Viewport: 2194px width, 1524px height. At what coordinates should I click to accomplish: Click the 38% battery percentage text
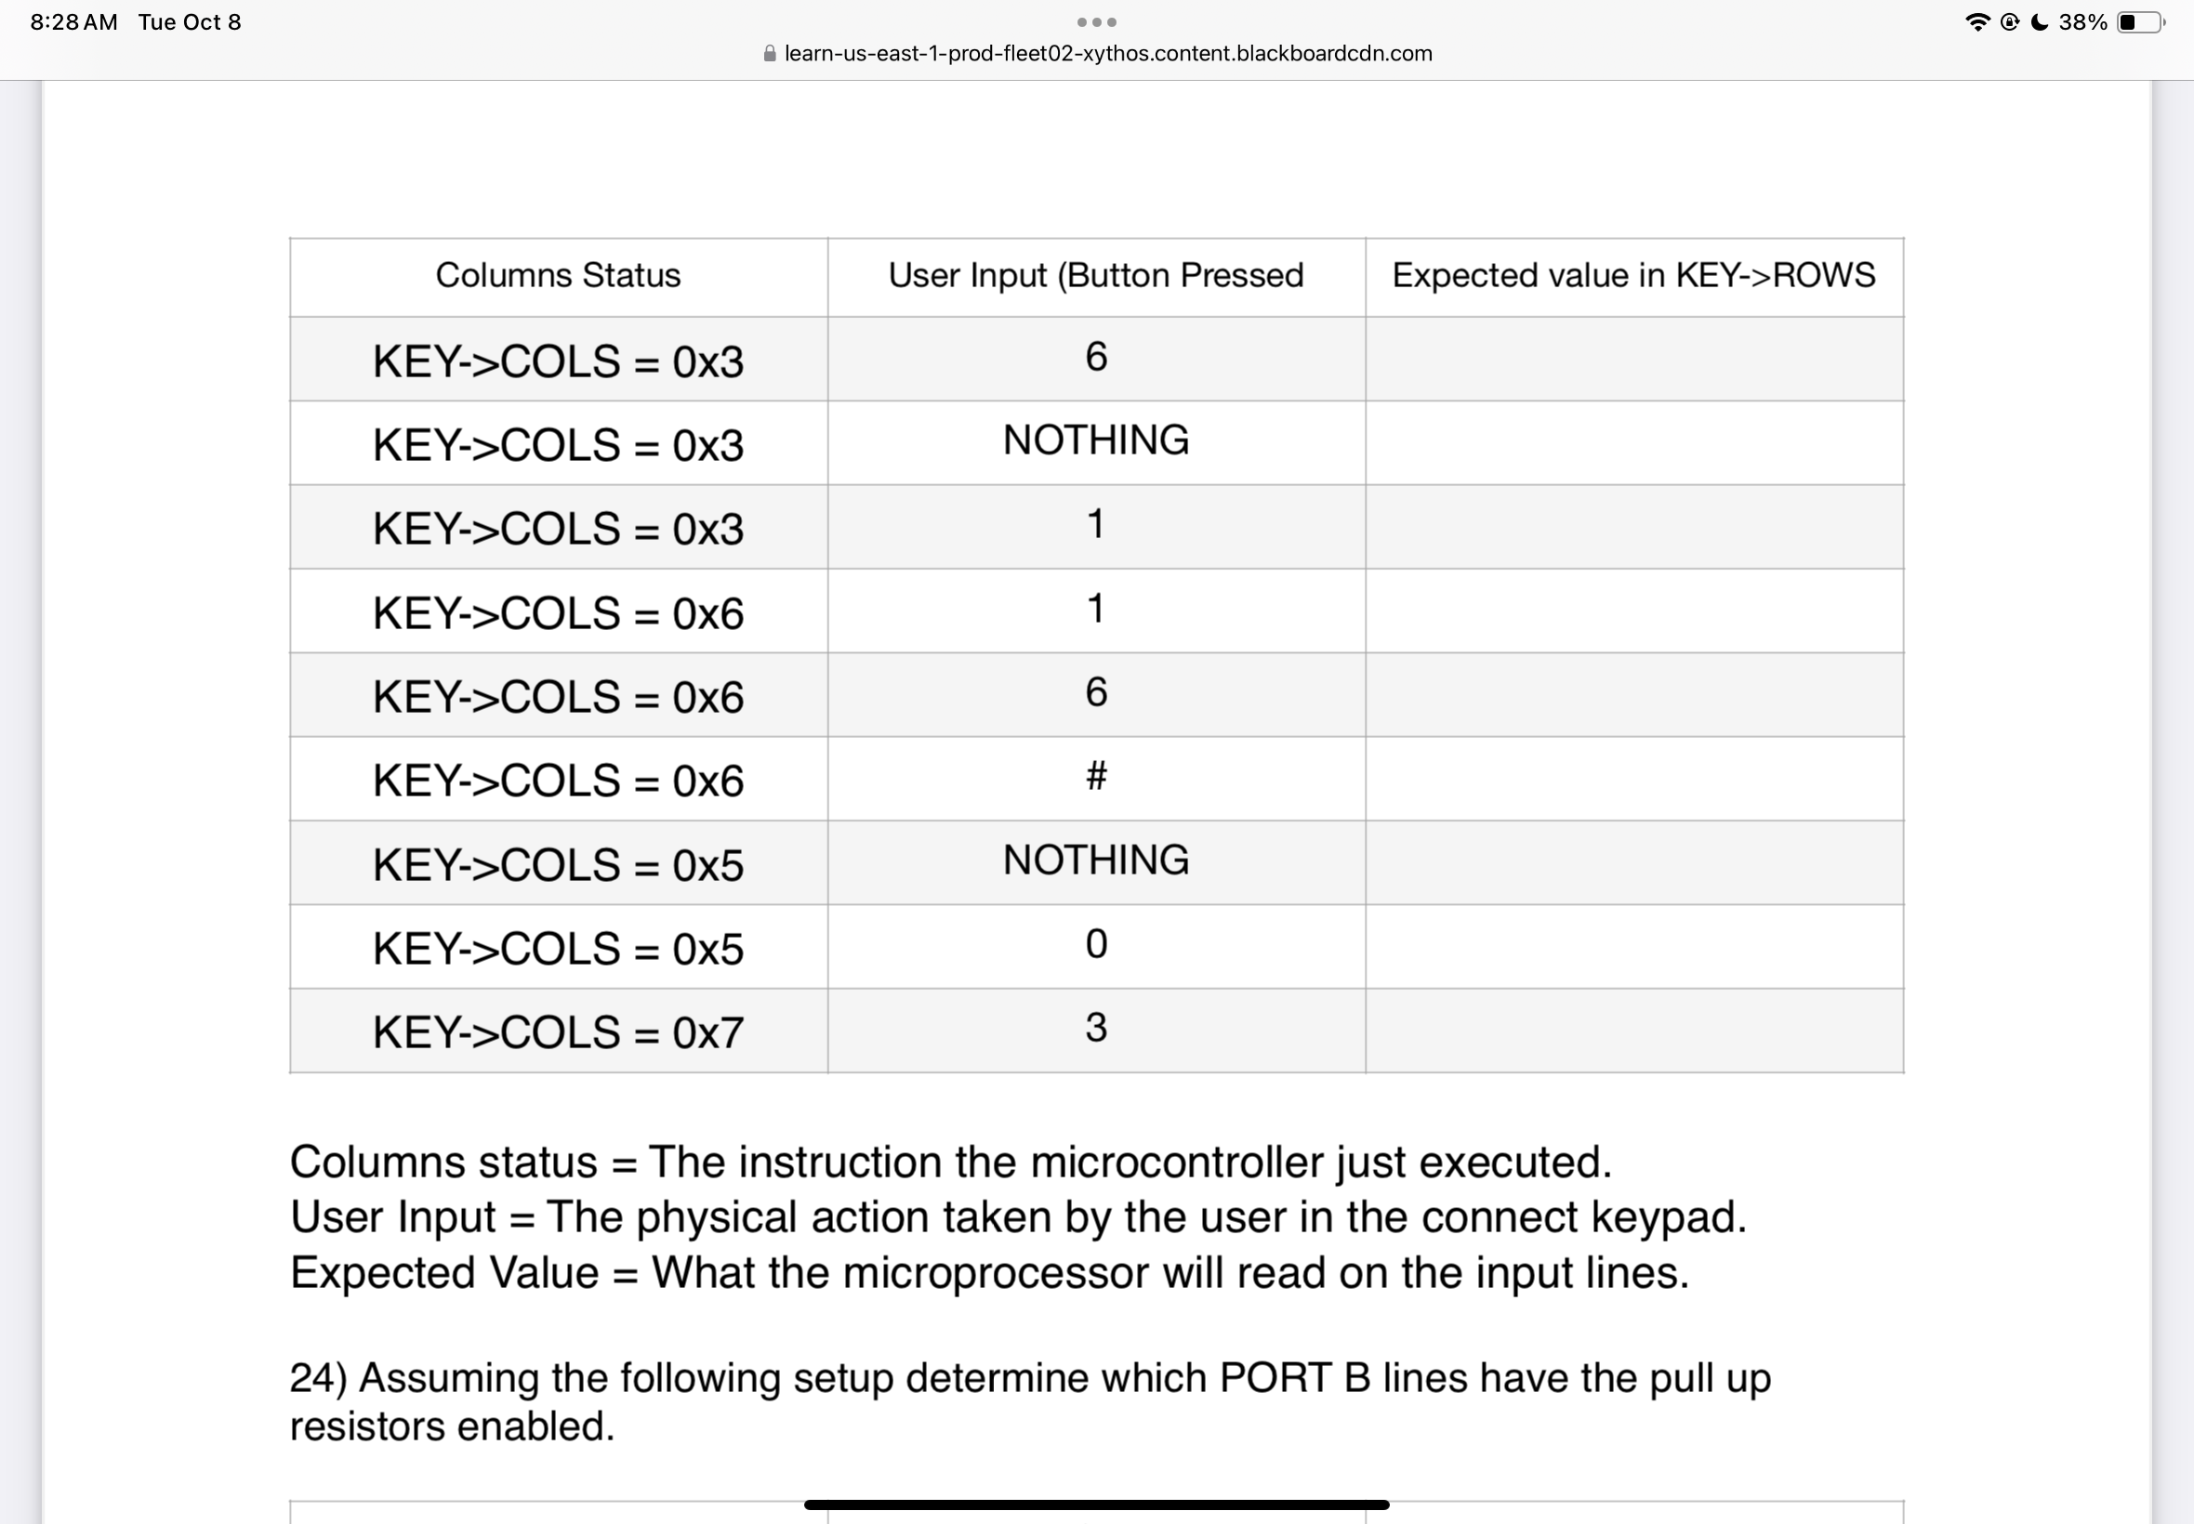click(2082, 22)
